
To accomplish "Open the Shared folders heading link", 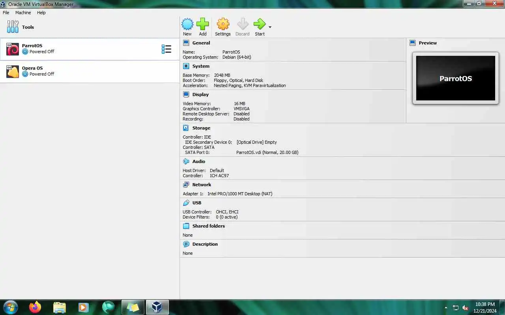I will coord(209,226).
